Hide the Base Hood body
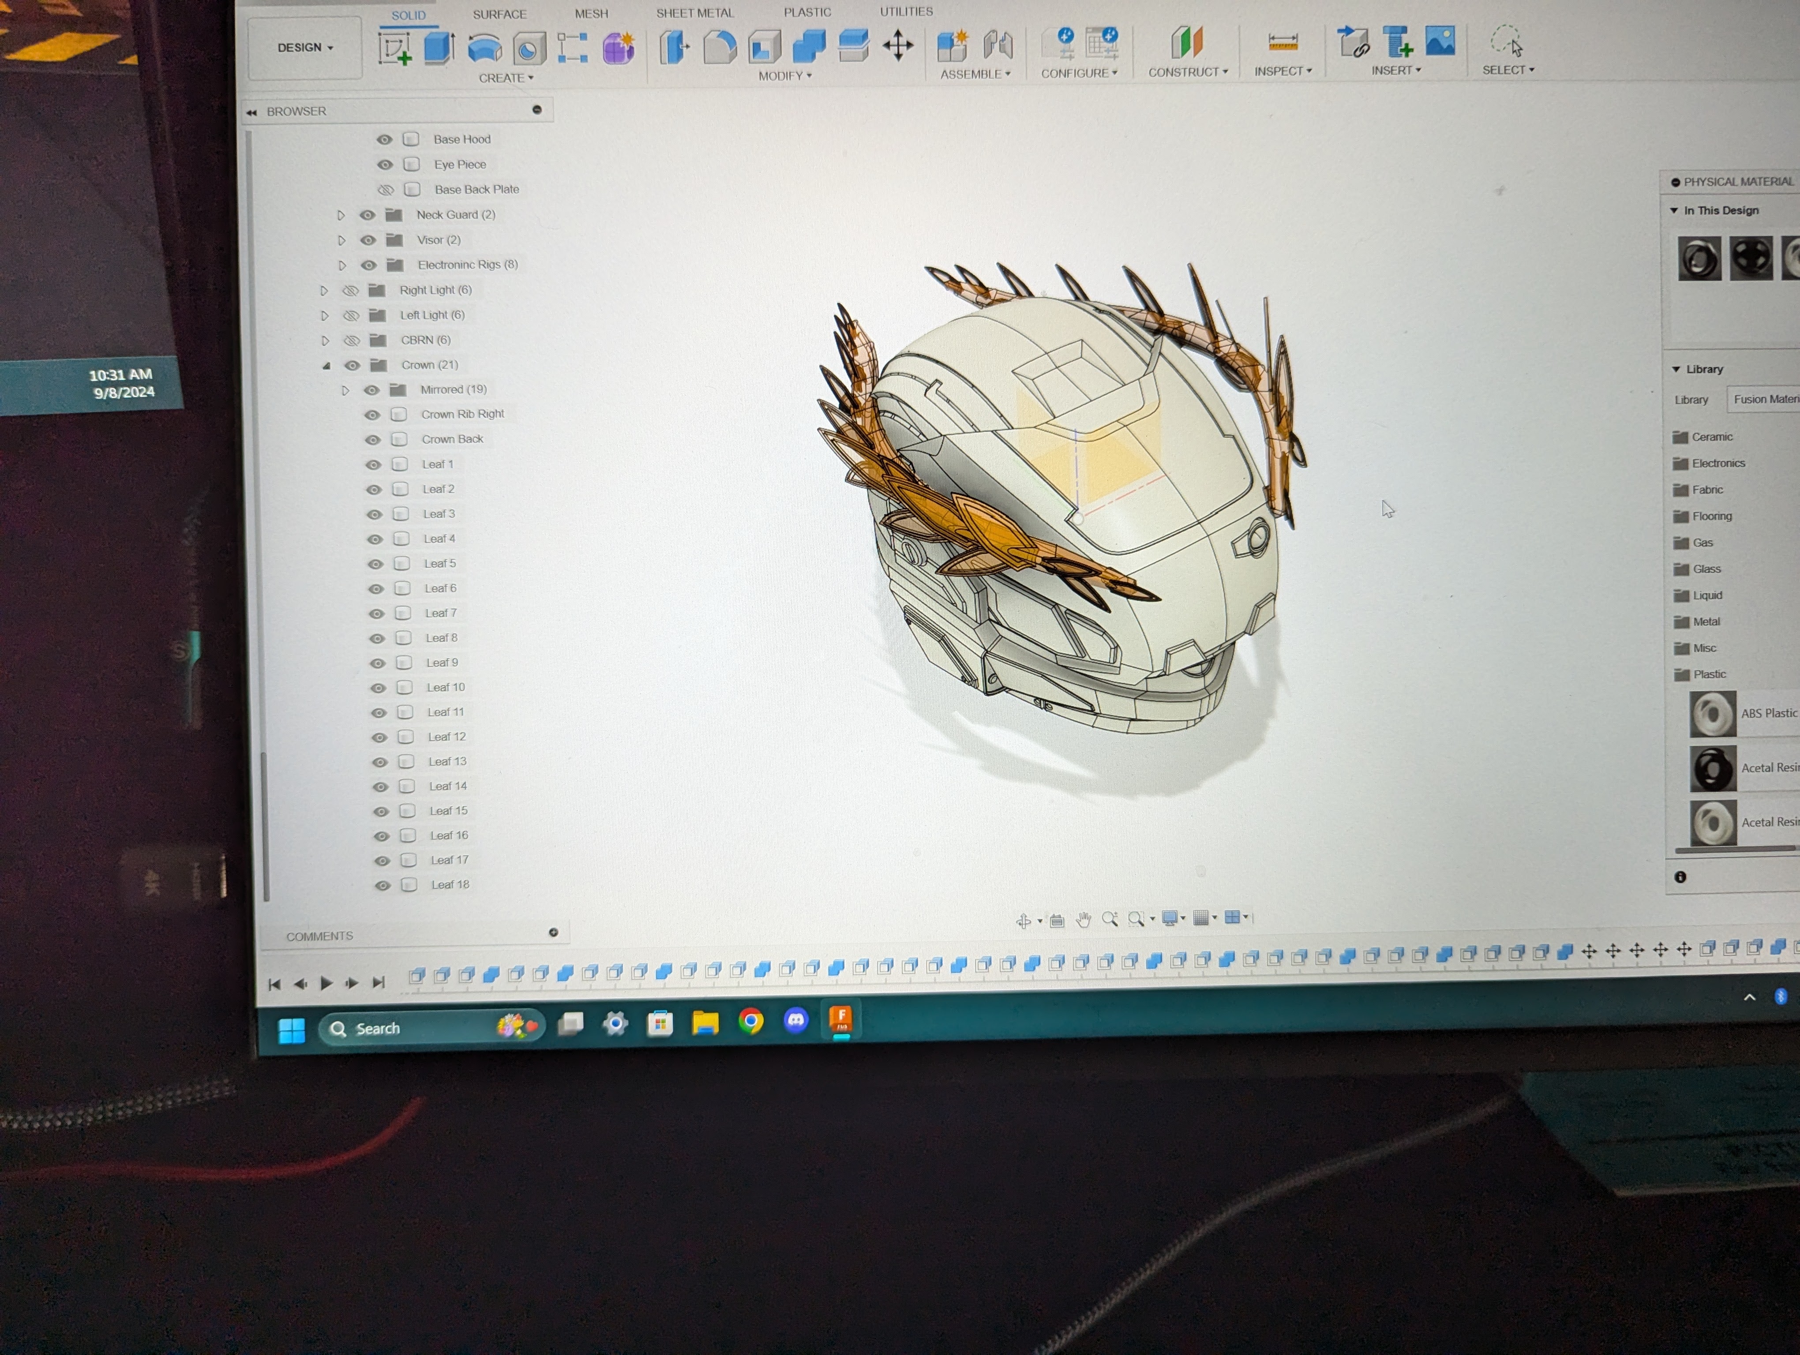Viewport: 1800px width, 1355px height. coord(384,140)
